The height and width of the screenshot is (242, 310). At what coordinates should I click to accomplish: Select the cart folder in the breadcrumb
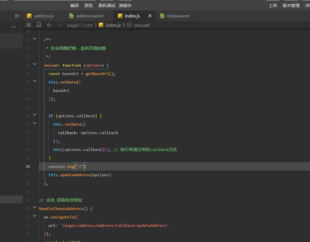coord(89,25)
